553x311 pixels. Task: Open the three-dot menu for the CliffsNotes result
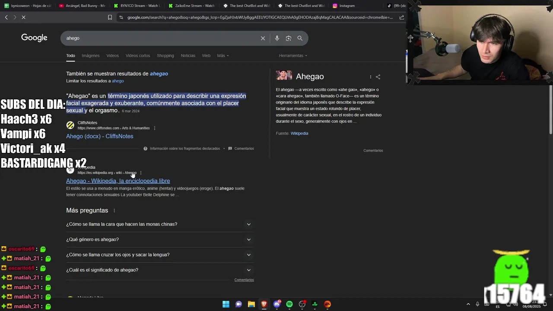tap(155, 128)
